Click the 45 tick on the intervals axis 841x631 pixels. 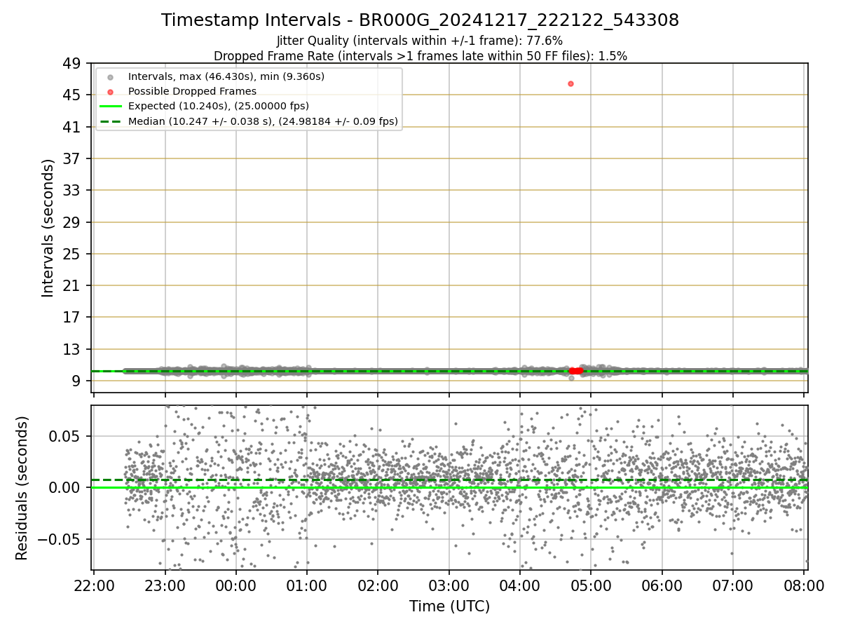72,95
